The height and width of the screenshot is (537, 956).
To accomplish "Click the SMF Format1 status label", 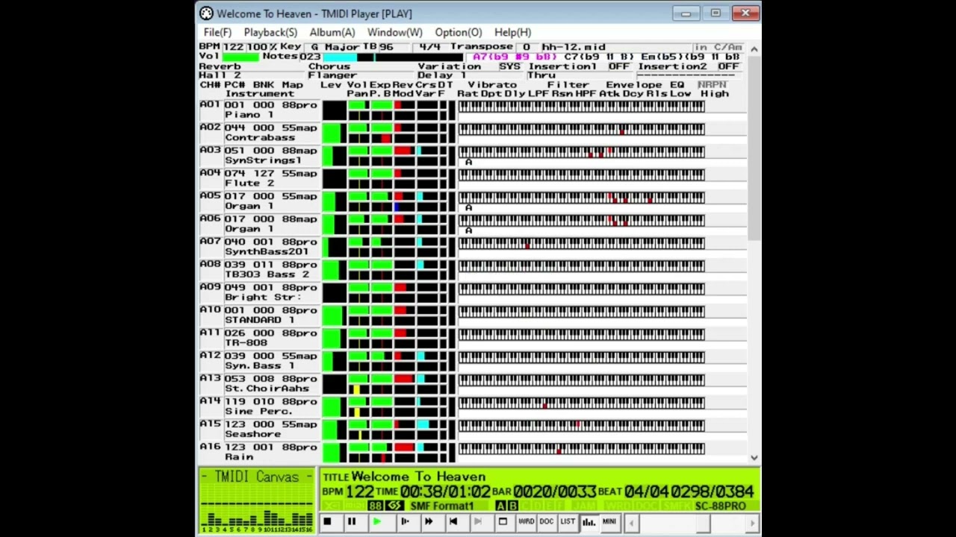I will pyautogui.click(x=442, y=506).
